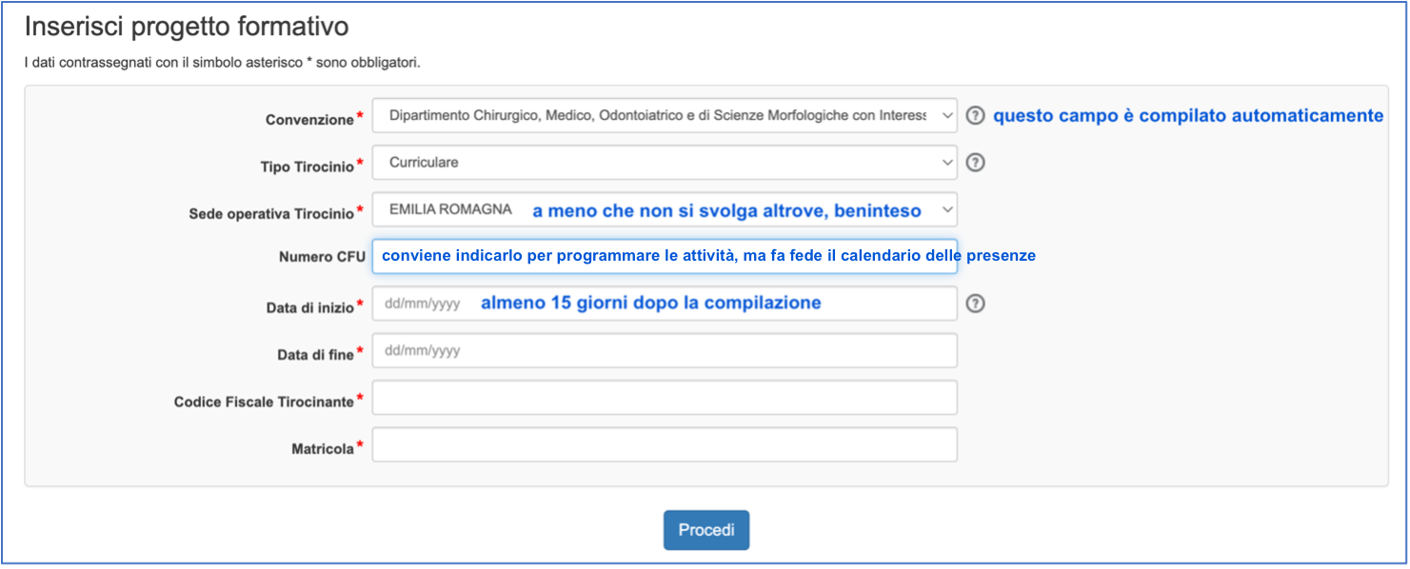Expand the Convenzione dropdown
This screenshot has height=569, width=1410.
(x=664, y=115)
